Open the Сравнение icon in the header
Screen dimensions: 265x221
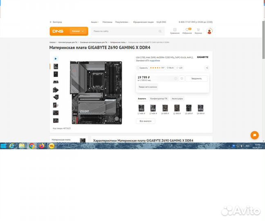(175, 31)
